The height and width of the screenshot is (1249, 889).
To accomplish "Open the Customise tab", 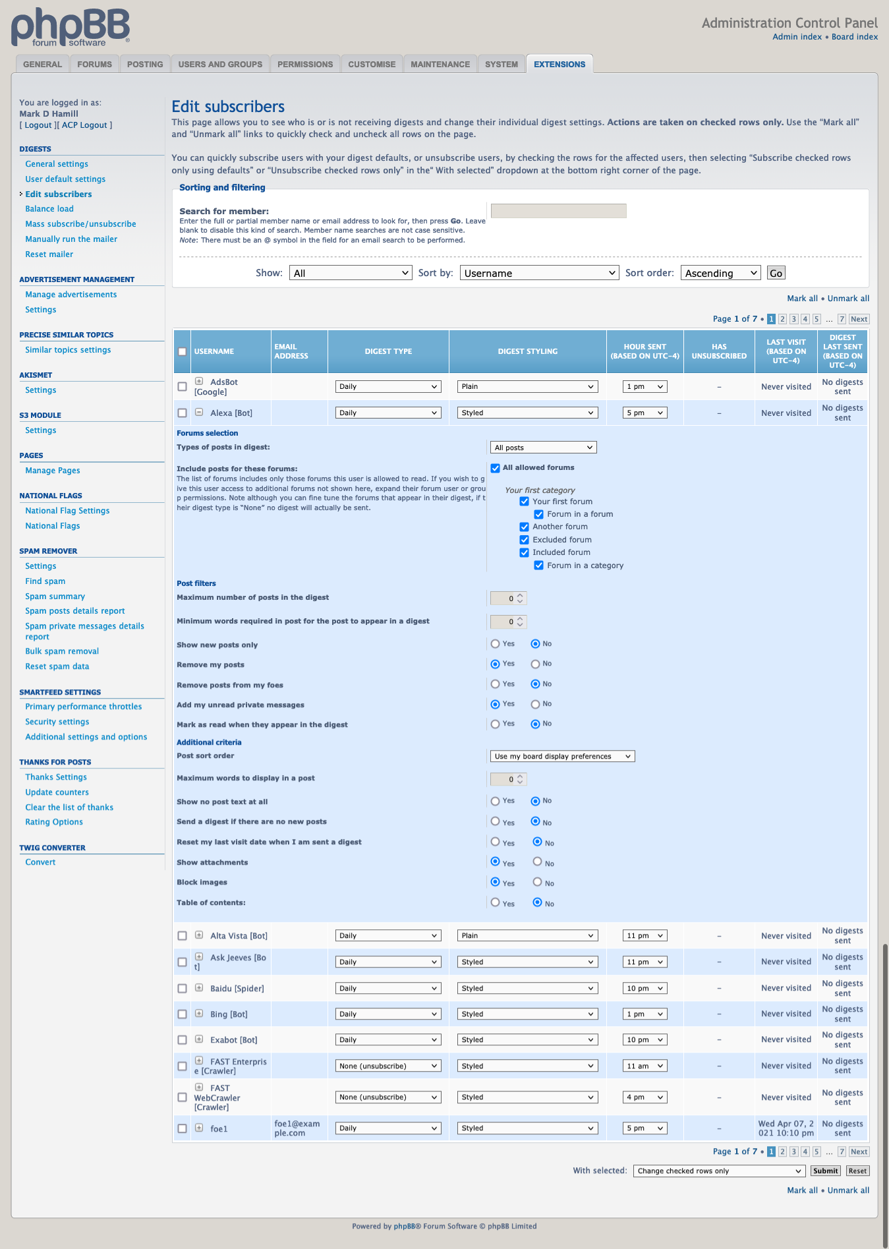I will pyautogui.click(x=372, y=64).
